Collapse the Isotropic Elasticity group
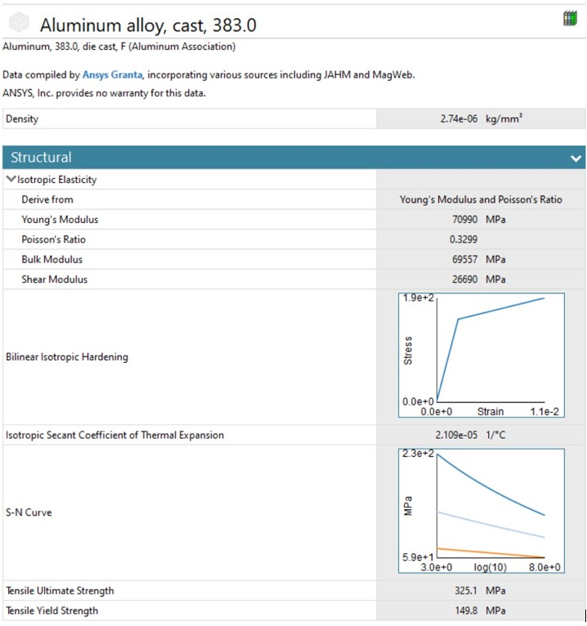Image resolution: width=587 pixels, height=626 pixels. click(x=11, y=179)
